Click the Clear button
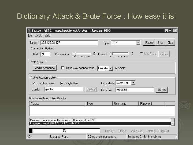This screenshot has width=193, height=145. (170, 43)
